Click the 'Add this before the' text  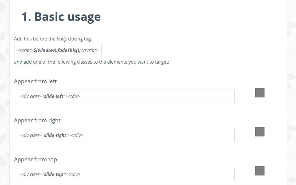click(35, 39)
